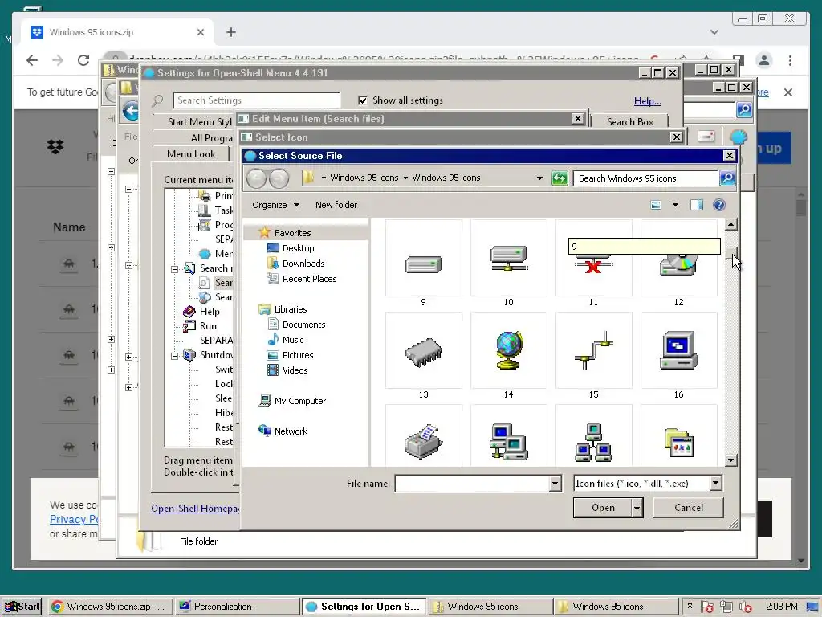Click the first Windows 95 icons breadcrumb

point(364,178)
